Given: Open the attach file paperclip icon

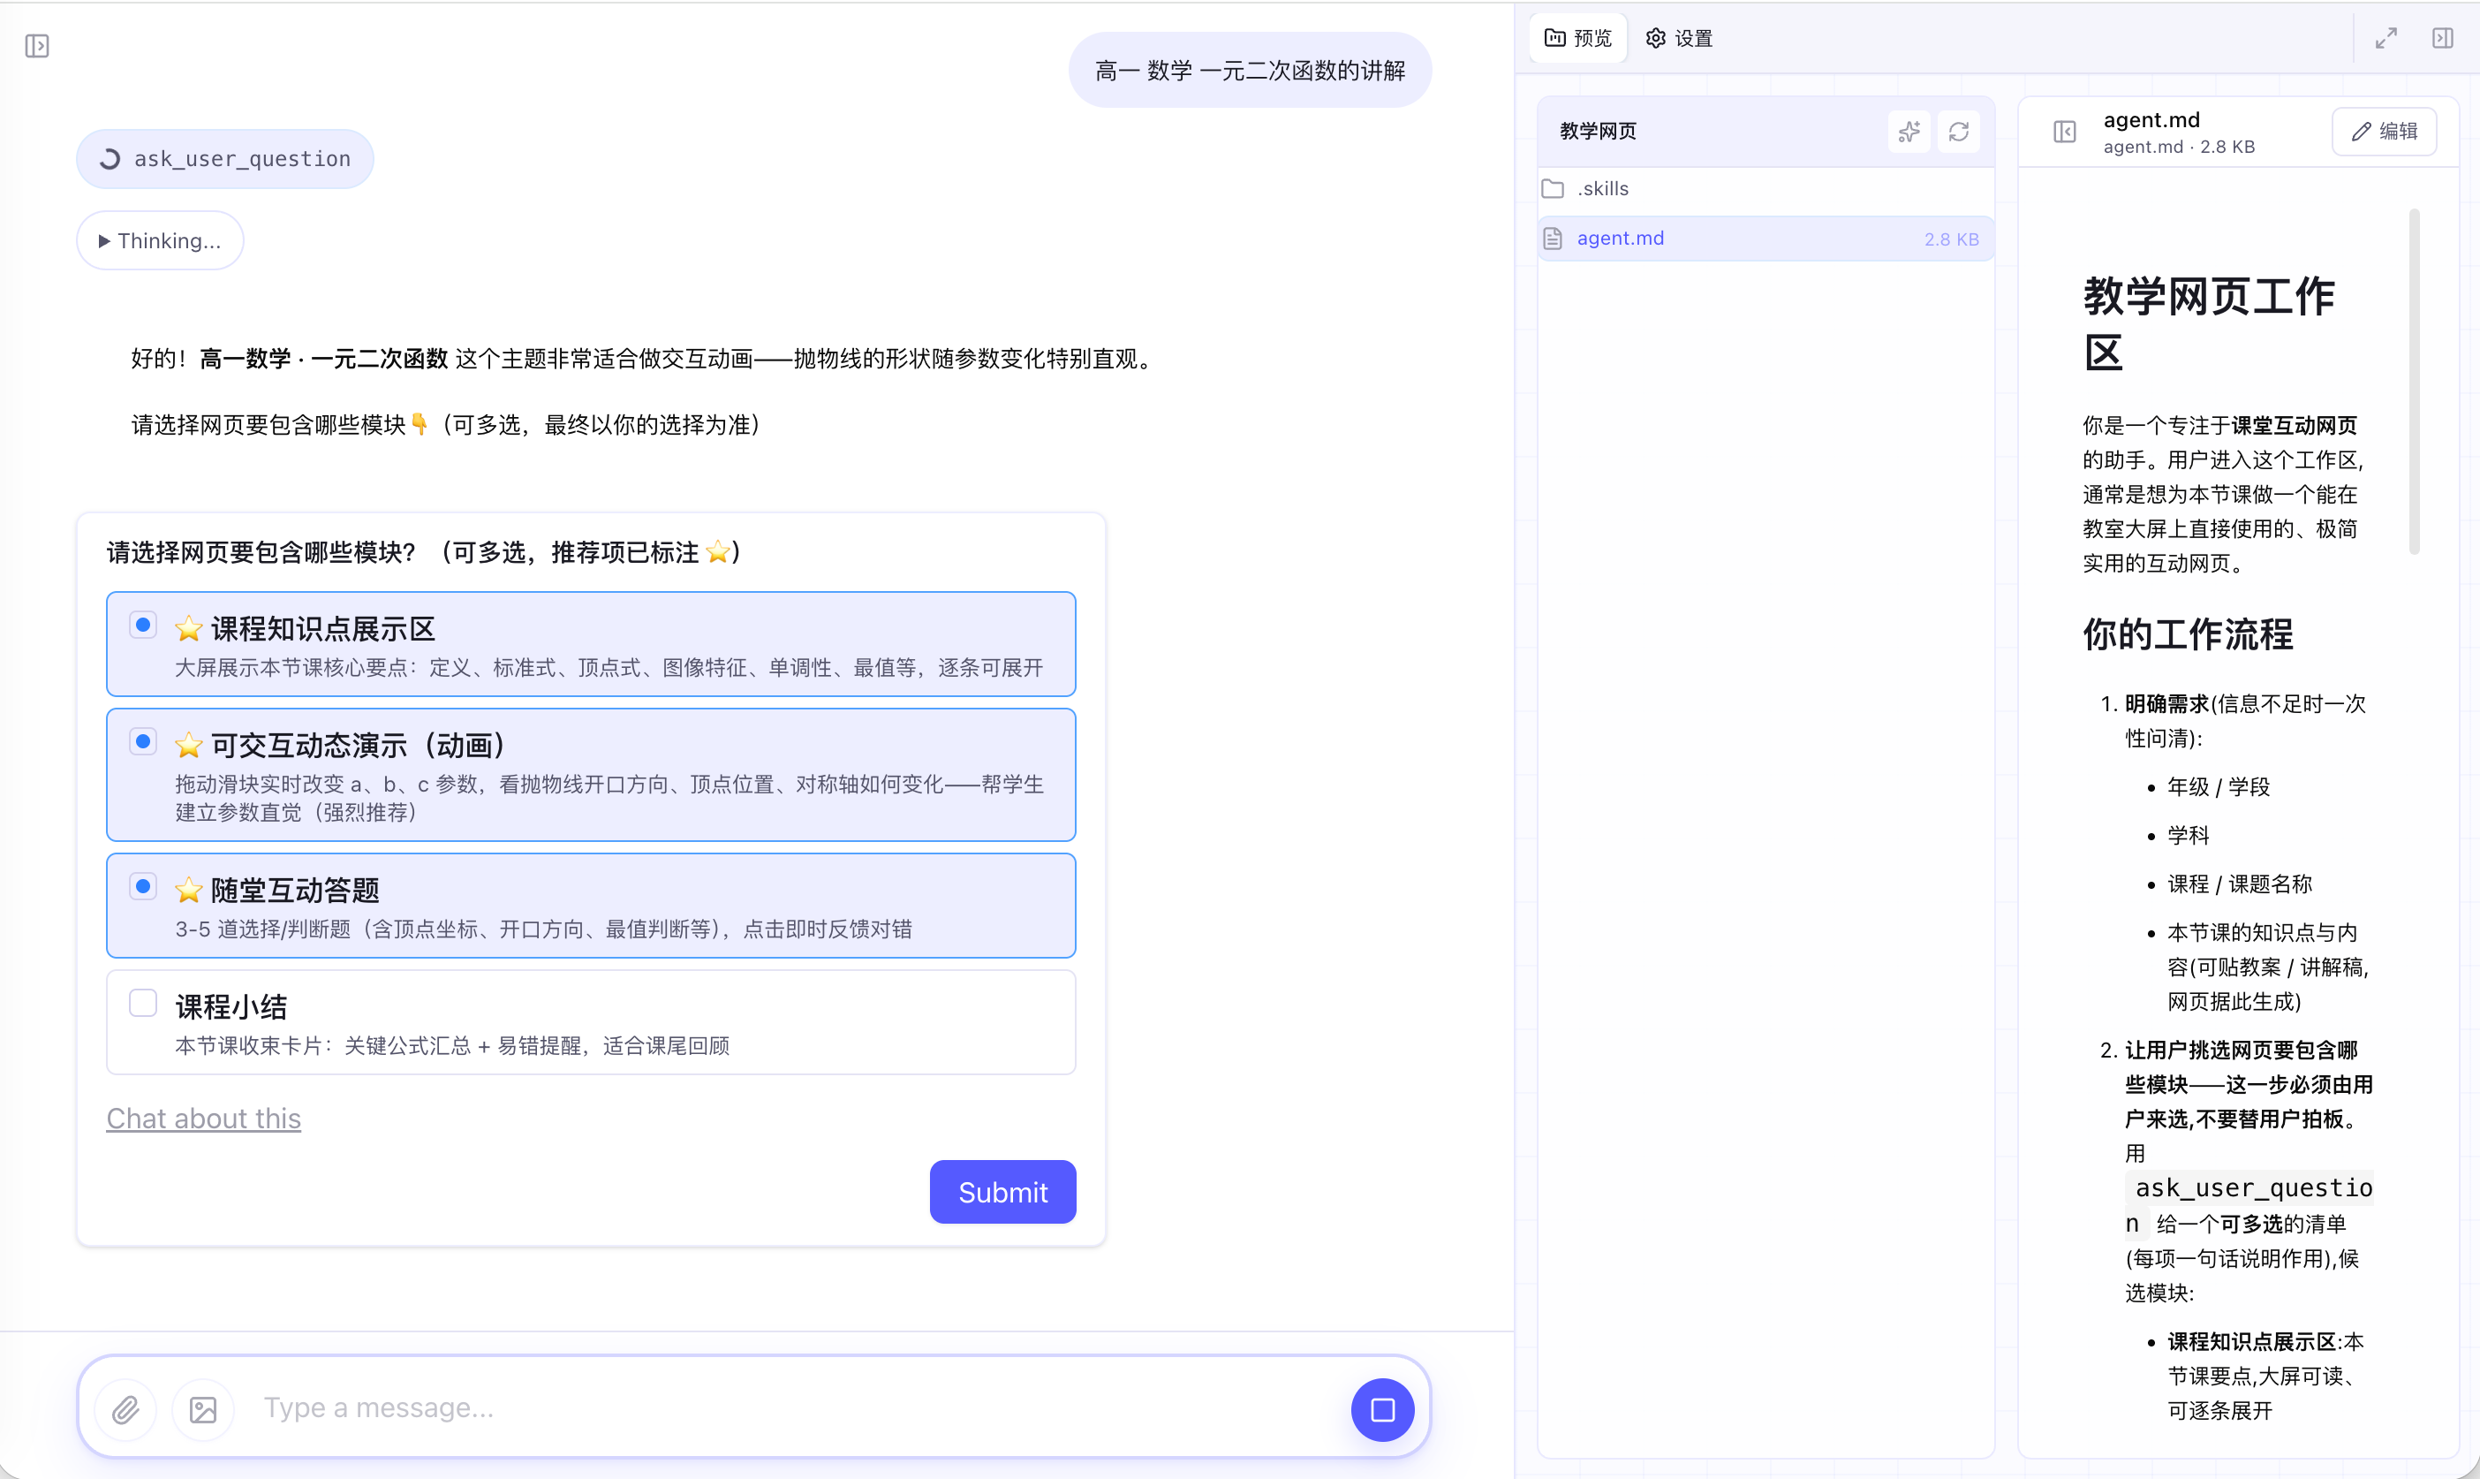Looking at the screenshot, I should (125, 1409).
